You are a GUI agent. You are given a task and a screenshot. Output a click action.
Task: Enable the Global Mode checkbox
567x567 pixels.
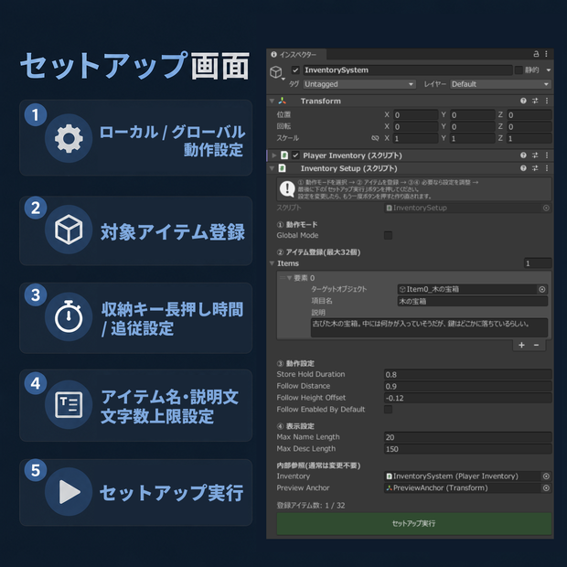pyautogui.click(x=388, y=235)
